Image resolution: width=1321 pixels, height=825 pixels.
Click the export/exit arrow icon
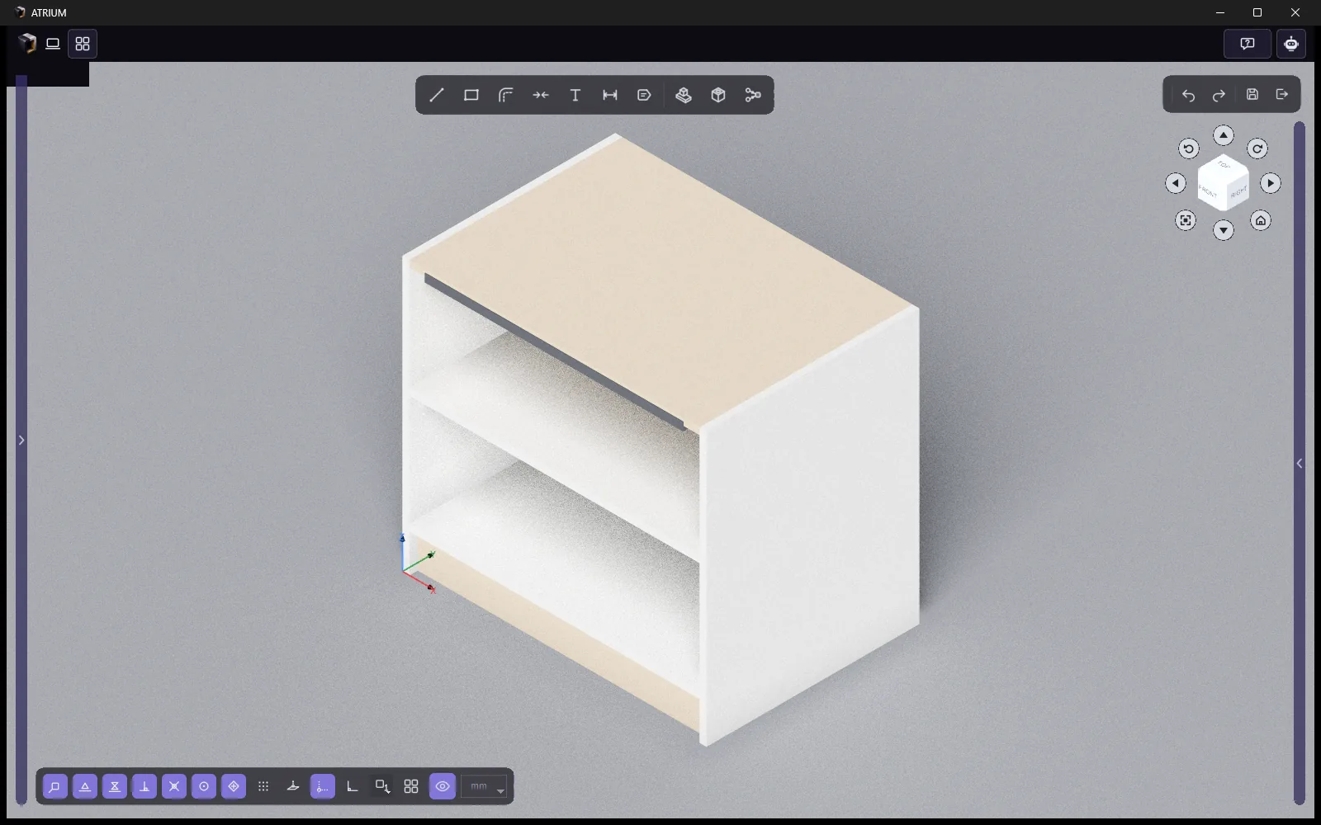(x=1282, y=94)
